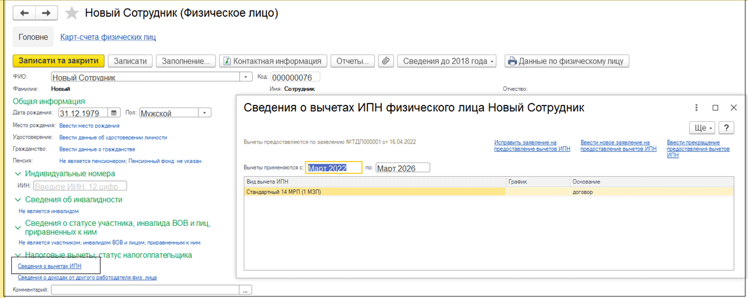Open attached files via paperclip icon

pyautogui.click(x=386, y=61)
